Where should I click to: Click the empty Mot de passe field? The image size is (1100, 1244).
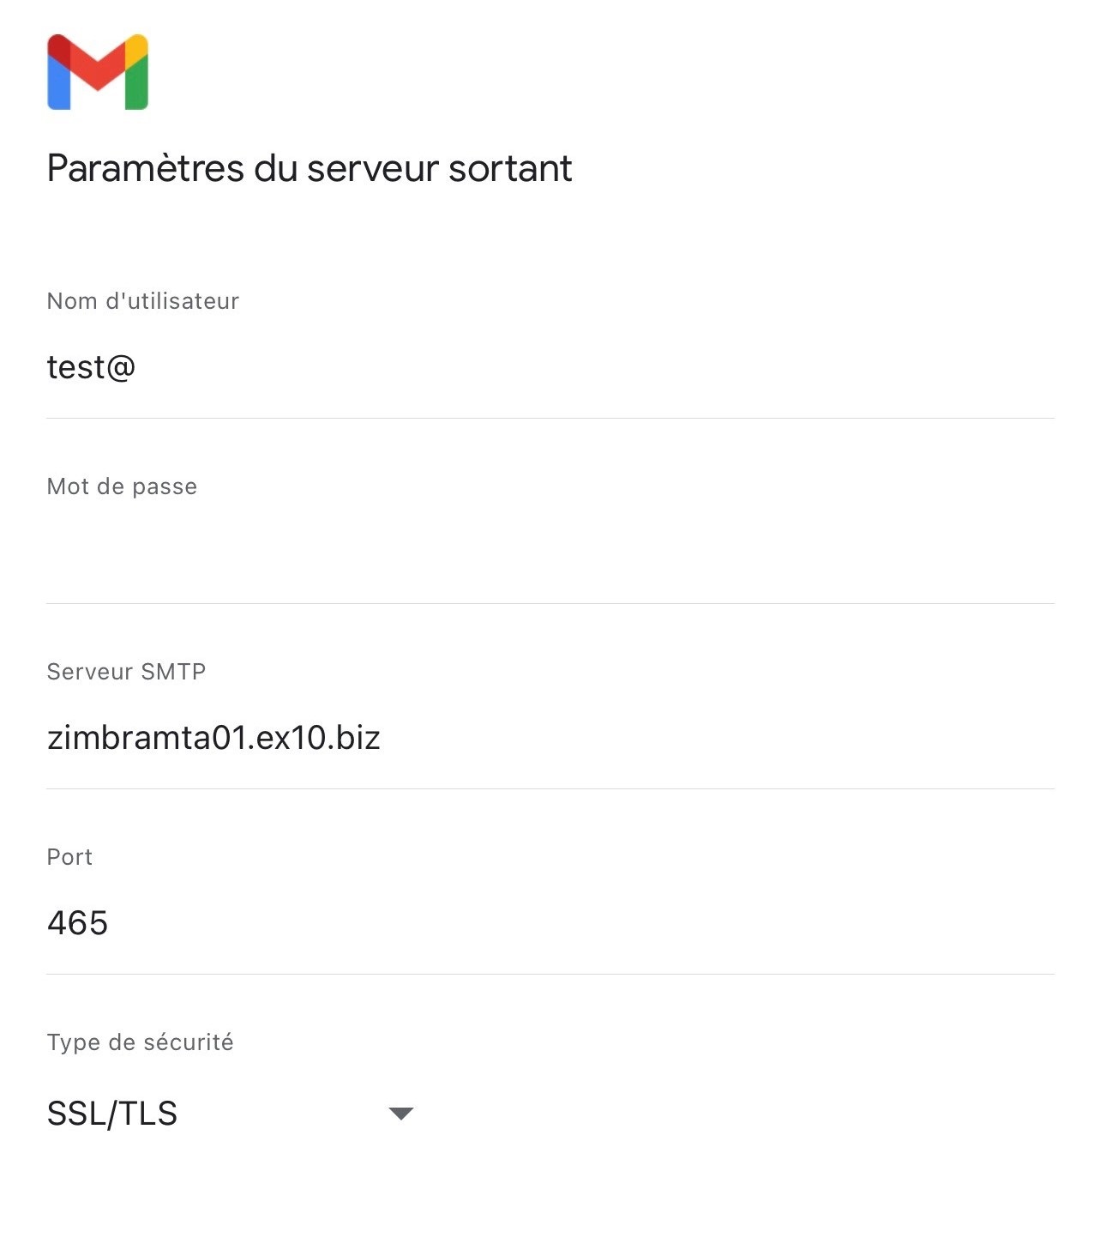point(550,553)
